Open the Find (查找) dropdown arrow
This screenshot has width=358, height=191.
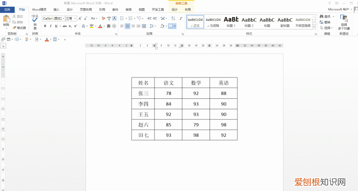click(x=334, y=16)
